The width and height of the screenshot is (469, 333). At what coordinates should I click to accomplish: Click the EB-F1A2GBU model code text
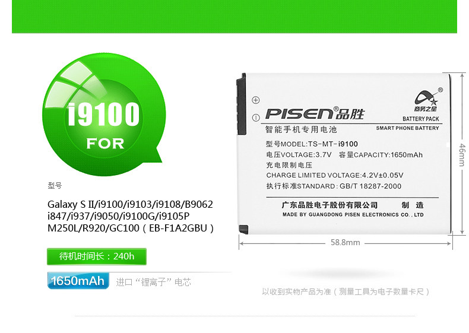coord(178,229)
